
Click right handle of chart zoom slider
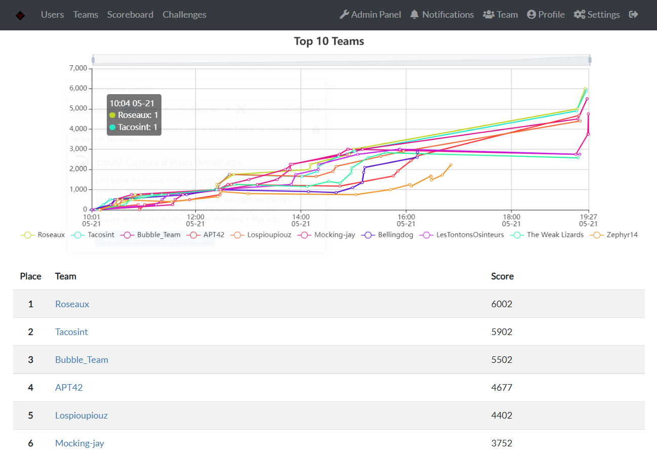tap(590, 60)
